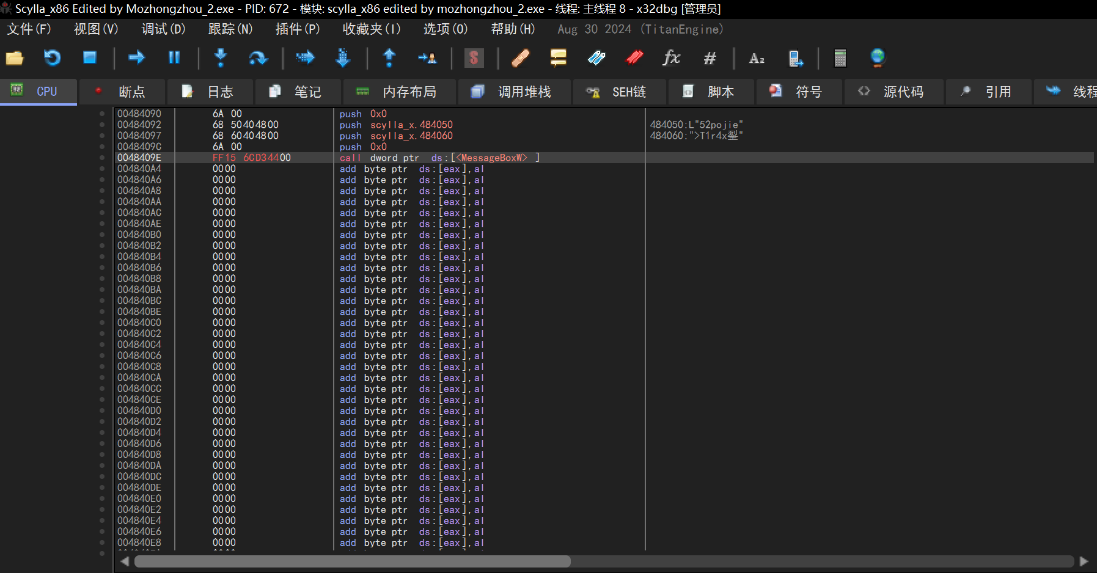The width and height of the screenshot is (1097, 573).
Task: Toggle breakpoint bullet at address 00484092
Action: point(102,125)
